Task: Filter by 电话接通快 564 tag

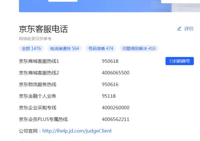Action: pyautogui.click(x=64, y=48)
